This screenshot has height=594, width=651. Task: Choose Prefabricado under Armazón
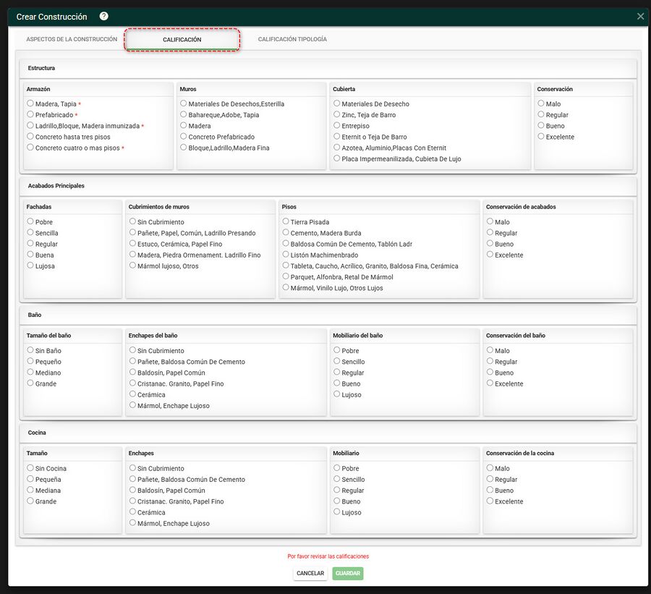click(30, 114)
